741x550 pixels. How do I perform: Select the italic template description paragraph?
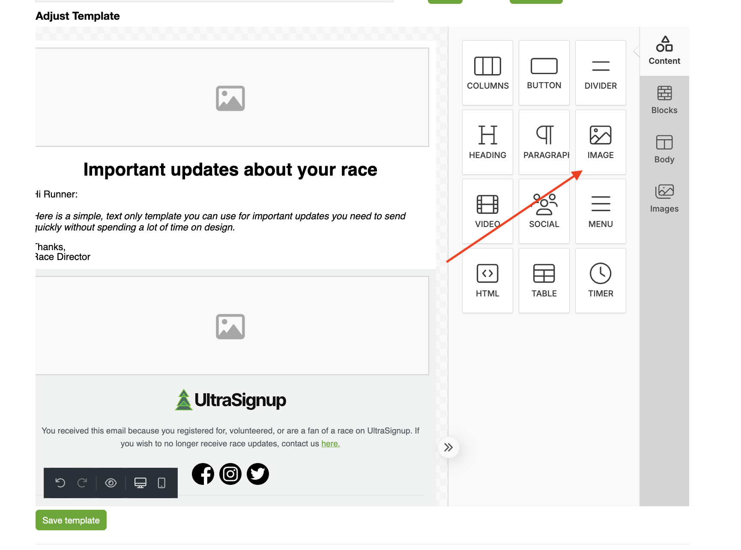pyautogui.click(x=221, y=221)
